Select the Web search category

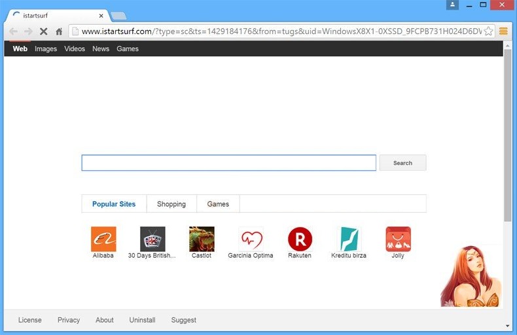[x=20, y=49]
